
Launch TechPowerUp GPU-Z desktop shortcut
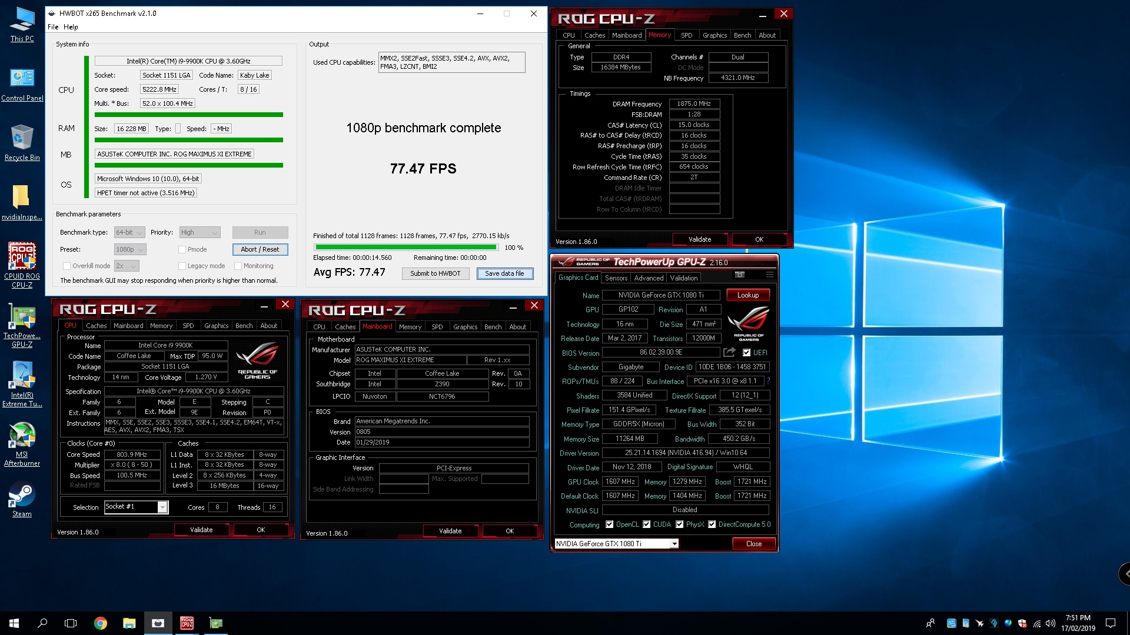point(22,326)
